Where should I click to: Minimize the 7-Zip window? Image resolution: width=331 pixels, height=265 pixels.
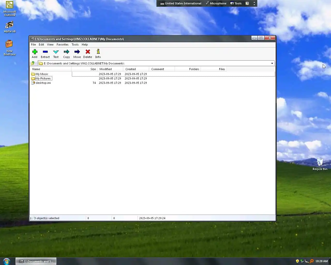[254, 38]
